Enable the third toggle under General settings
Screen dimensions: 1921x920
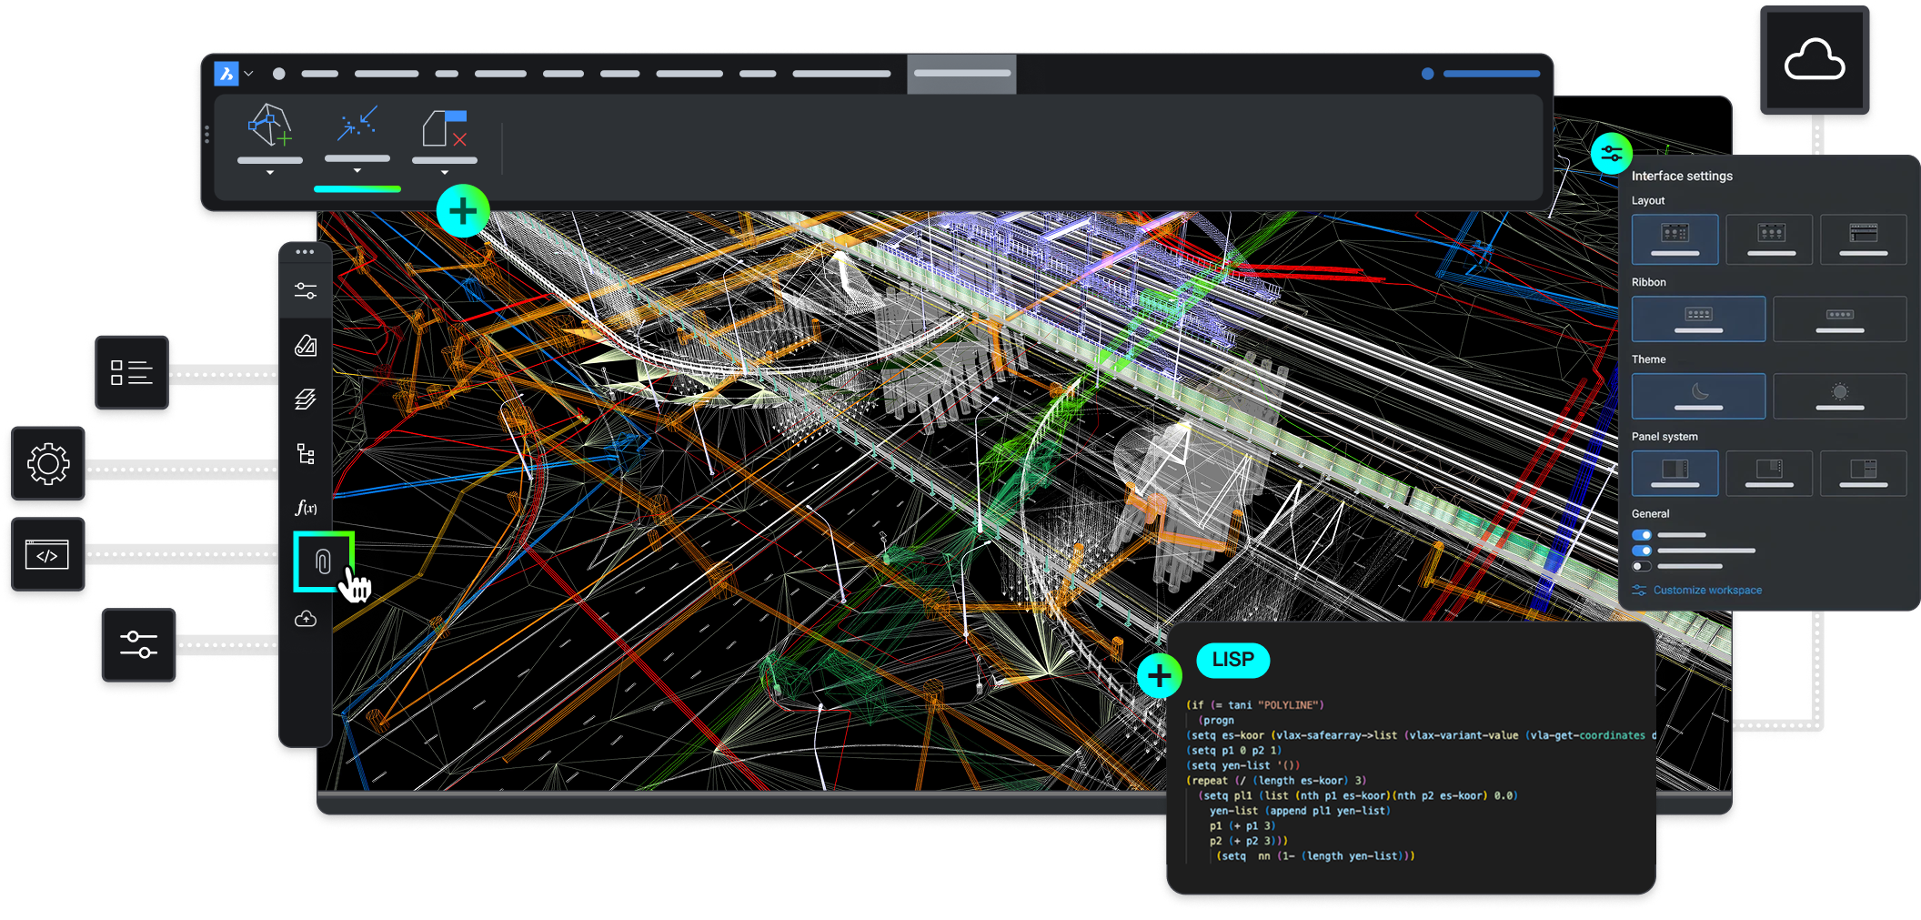(1642, 565)
